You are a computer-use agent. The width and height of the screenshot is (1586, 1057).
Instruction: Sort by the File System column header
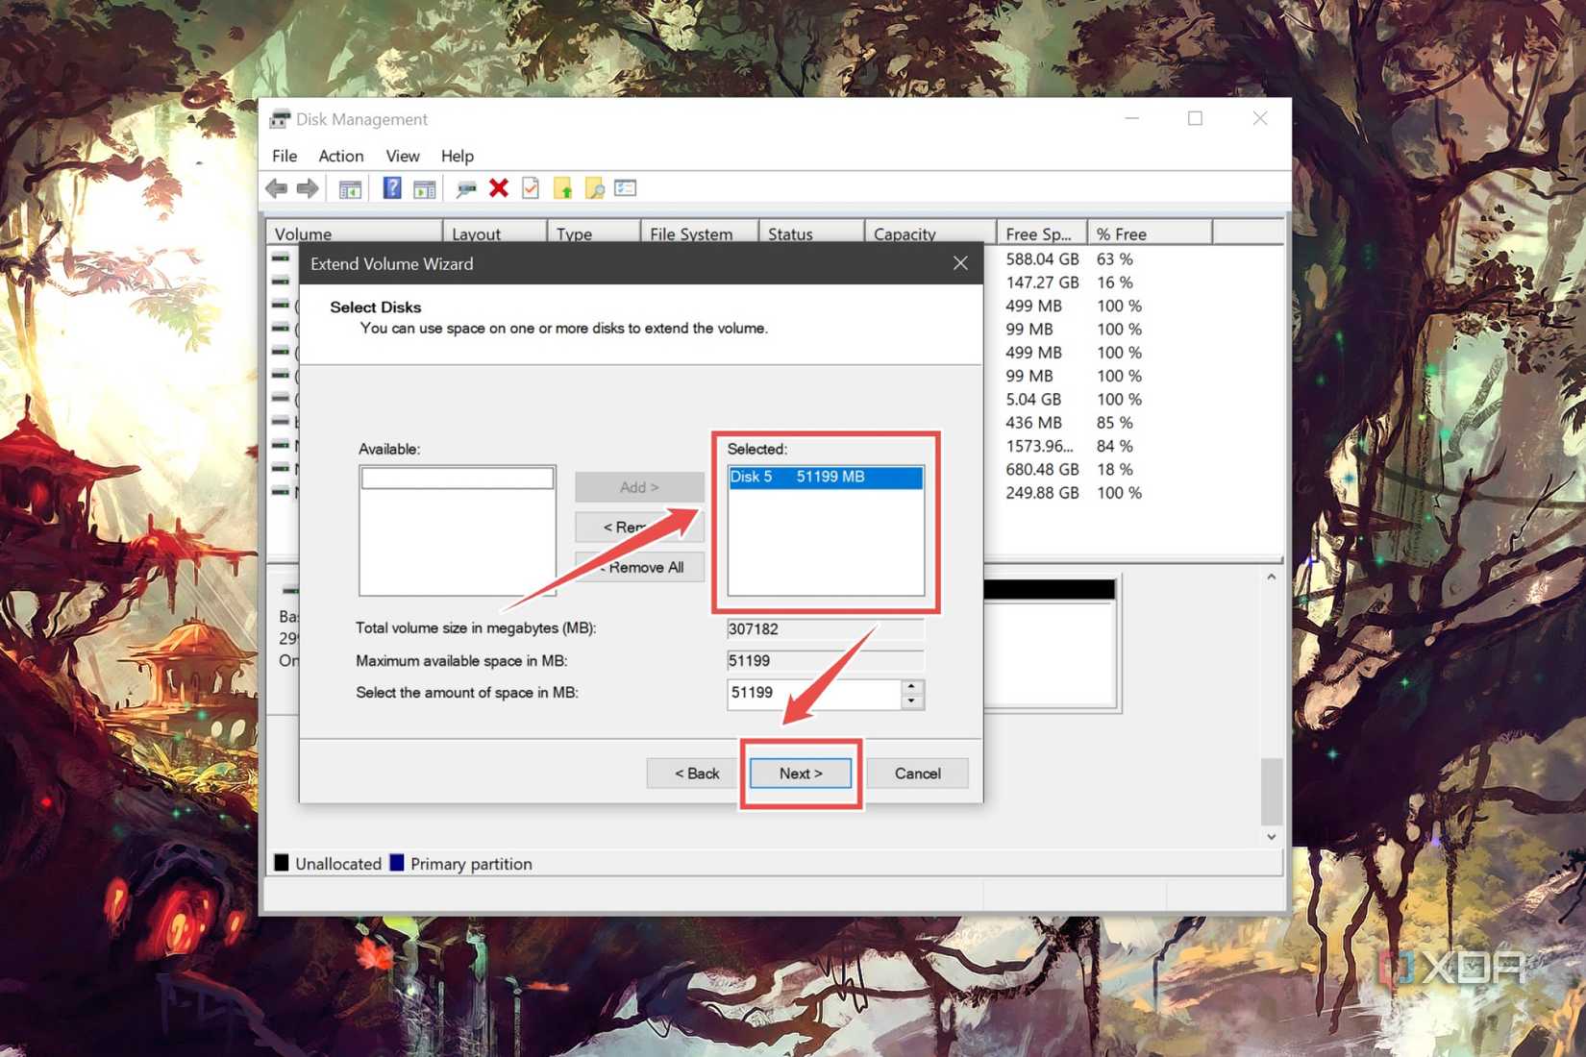point(700,234)
